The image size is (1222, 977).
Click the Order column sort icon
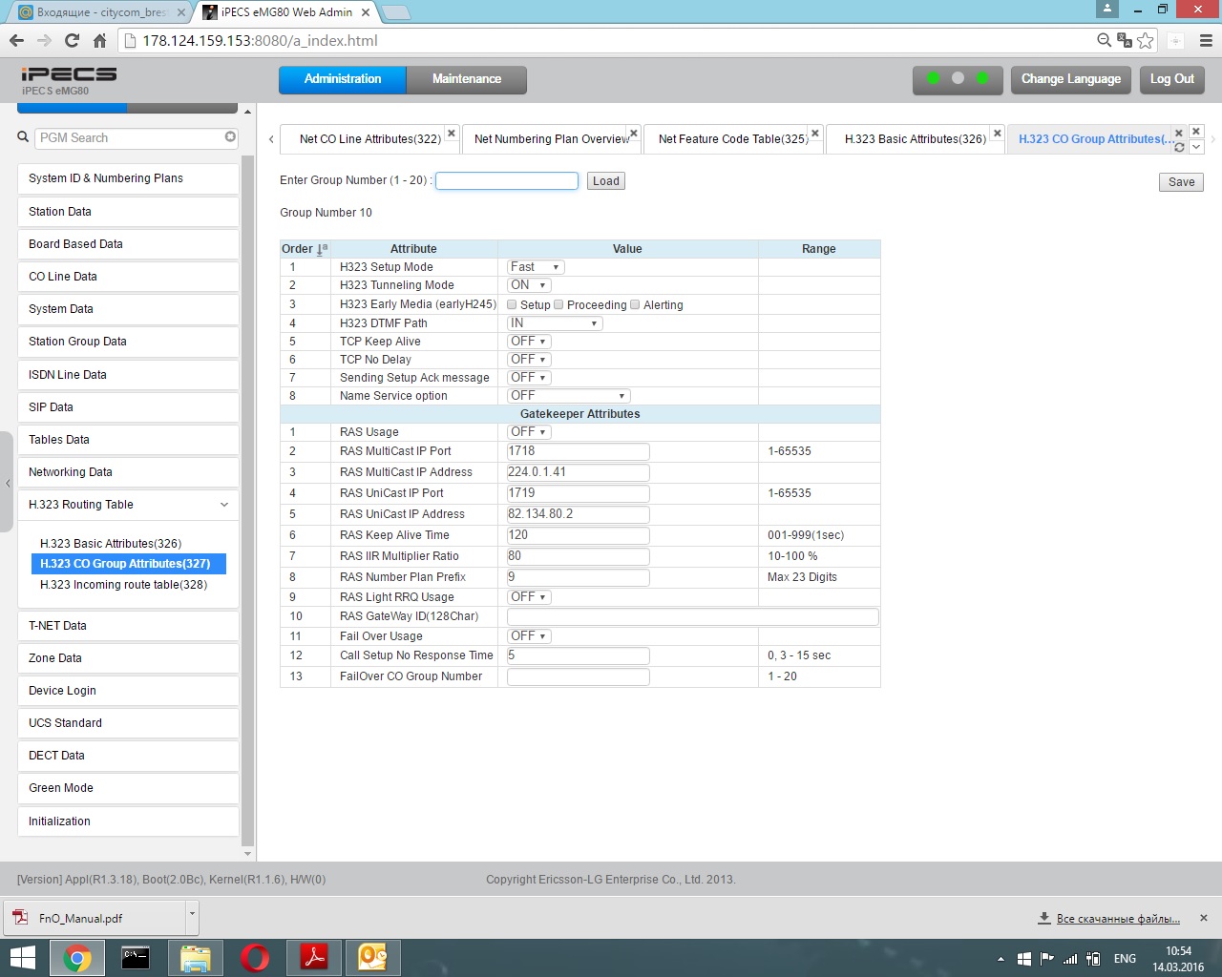(322, 249)
